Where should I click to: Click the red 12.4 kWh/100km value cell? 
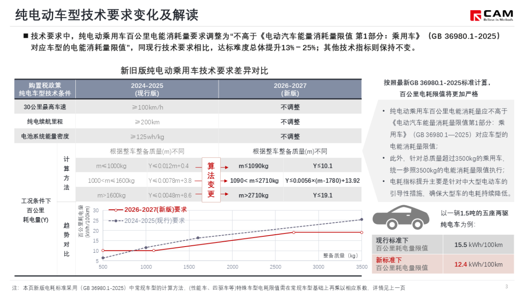click(479, 264)
